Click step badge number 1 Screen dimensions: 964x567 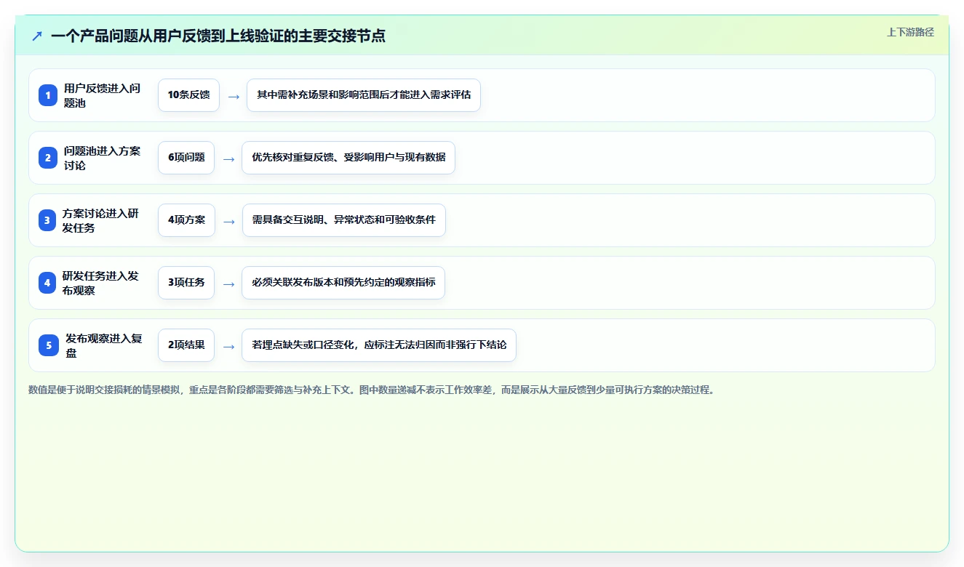click(x=48, y=95)
